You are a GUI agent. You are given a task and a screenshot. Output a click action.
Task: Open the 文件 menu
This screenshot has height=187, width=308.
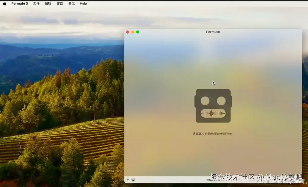click(x=36, y=4)
